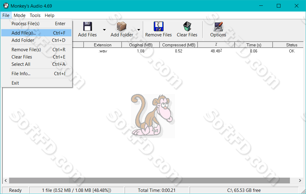Click the Remove Files toolbar icon
306x194 pixels.
pos(158,26)
